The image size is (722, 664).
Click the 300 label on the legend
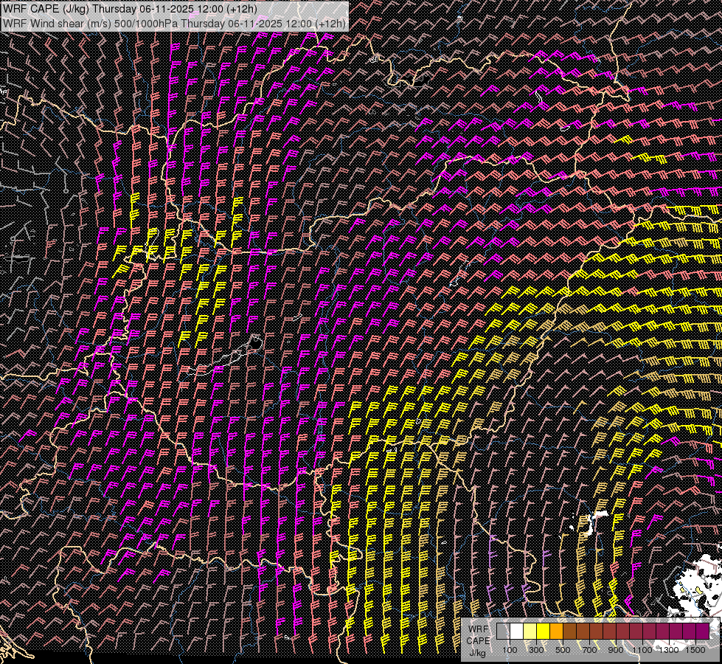pos(536,649)
